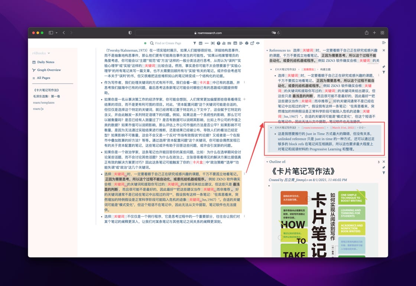
Task: Click the search magnifier icon
Action: pyautogui.click(x=152, y=43)
